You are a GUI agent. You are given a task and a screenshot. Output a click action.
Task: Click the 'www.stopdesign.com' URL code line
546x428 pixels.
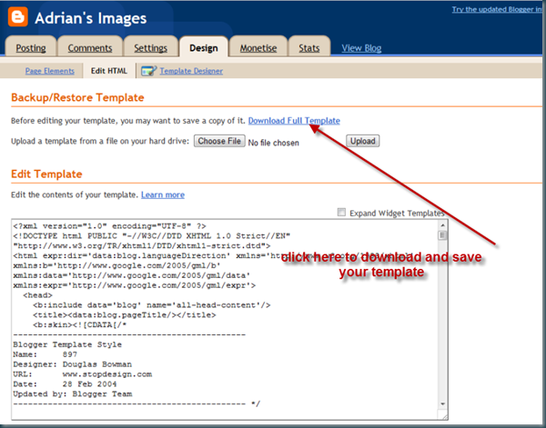coord(107,374)
